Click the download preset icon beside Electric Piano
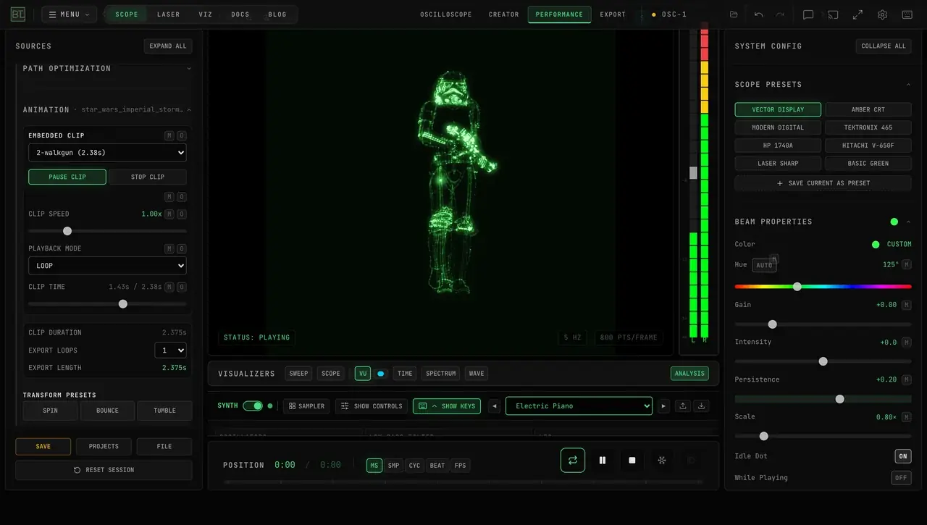Screen dimensions: 927x525 coord(700,406)
